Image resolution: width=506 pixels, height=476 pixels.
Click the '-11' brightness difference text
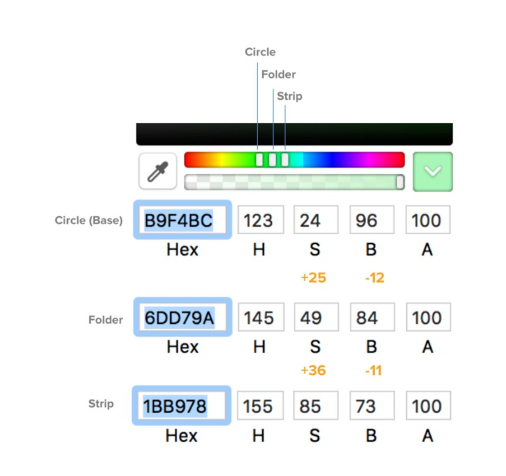[x=374, y=370]
